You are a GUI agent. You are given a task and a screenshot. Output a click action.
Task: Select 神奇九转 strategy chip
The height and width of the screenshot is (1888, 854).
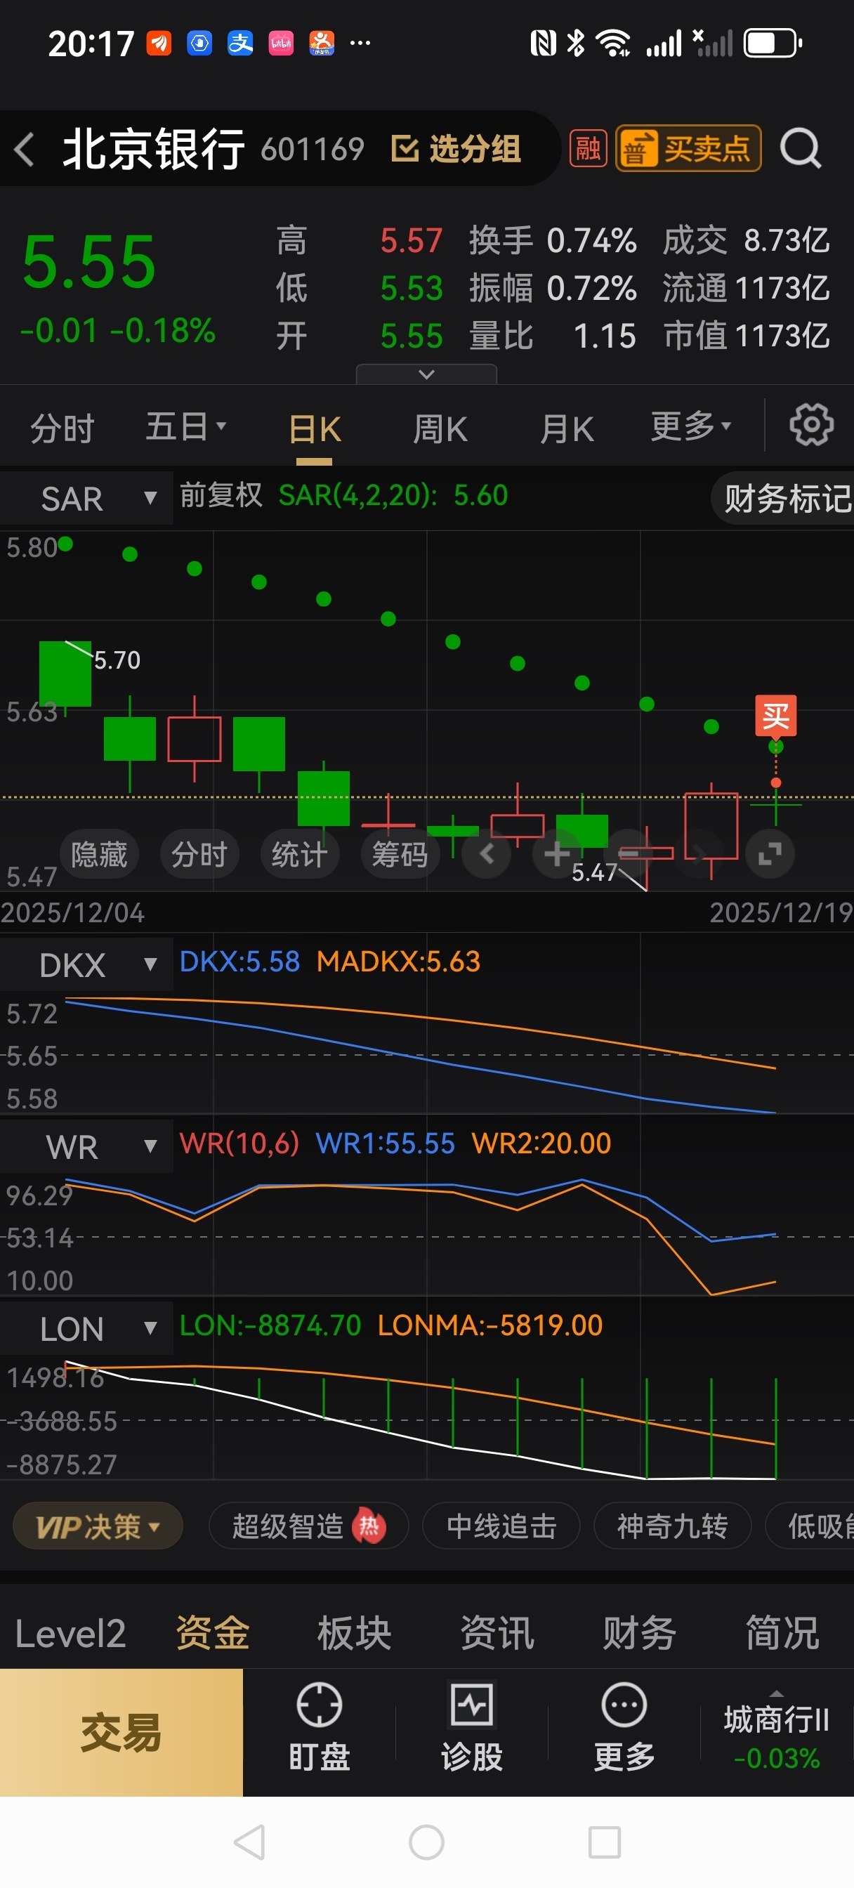pyautogui.click(x=672, y=1526)
